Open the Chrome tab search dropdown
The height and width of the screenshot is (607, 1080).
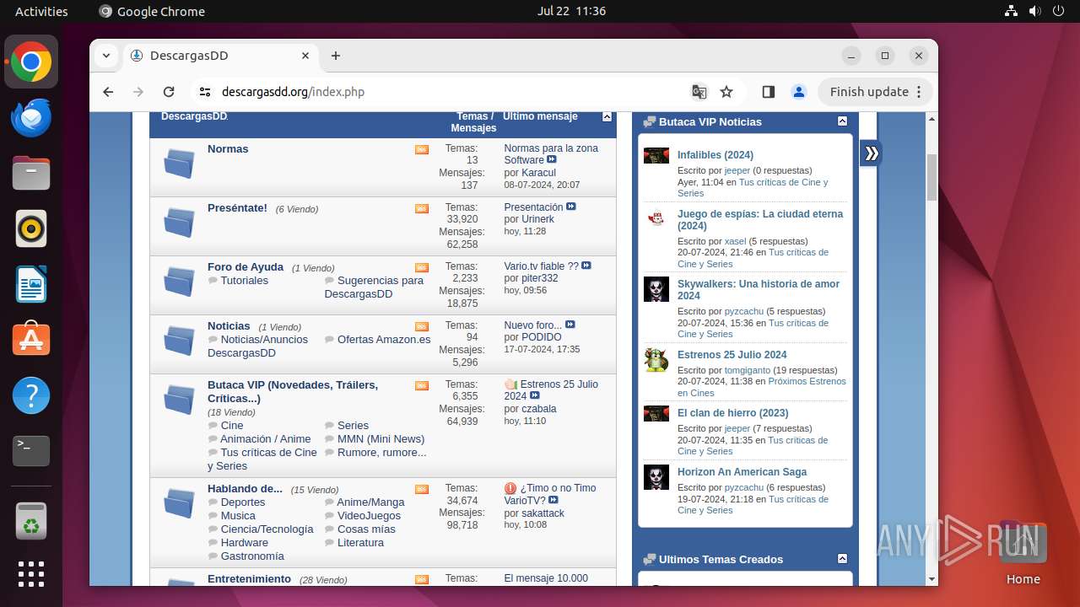(x=106, y=56)
